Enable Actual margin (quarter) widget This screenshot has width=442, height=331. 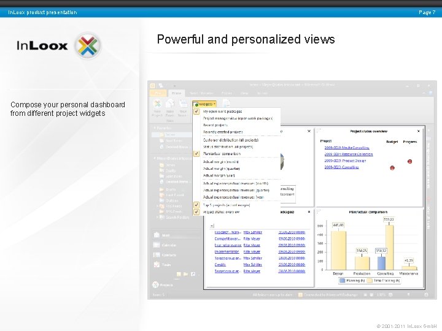(x=221, y=169)
